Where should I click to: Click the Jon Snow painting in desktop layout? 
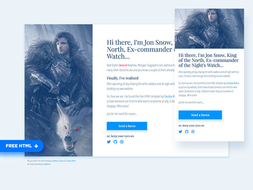coord(59,90)
